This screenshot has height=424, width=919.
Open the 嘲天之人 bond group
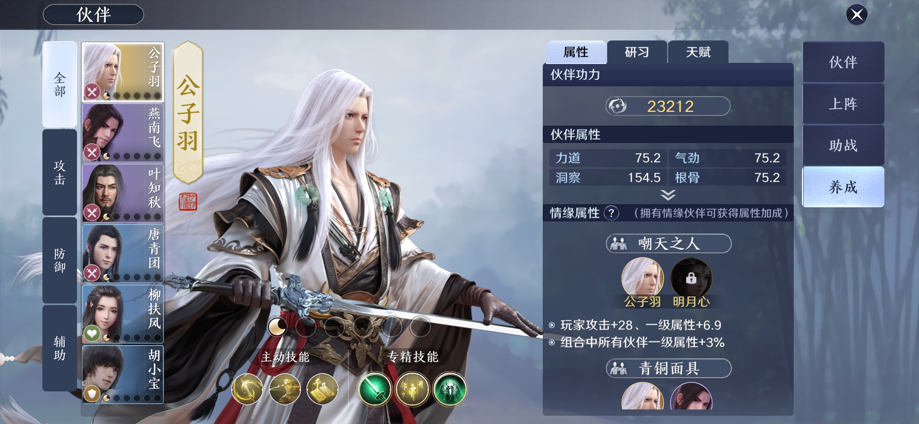668,243
